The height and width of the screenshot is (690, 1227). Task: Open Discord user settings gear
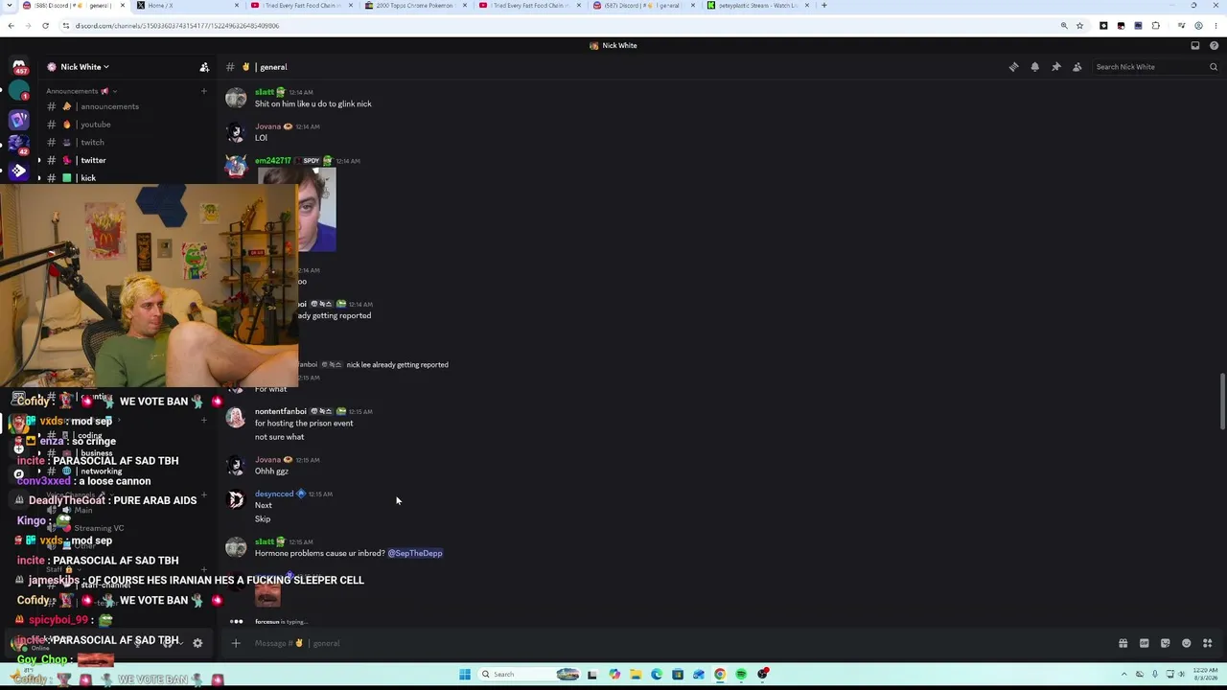[197, 643]
